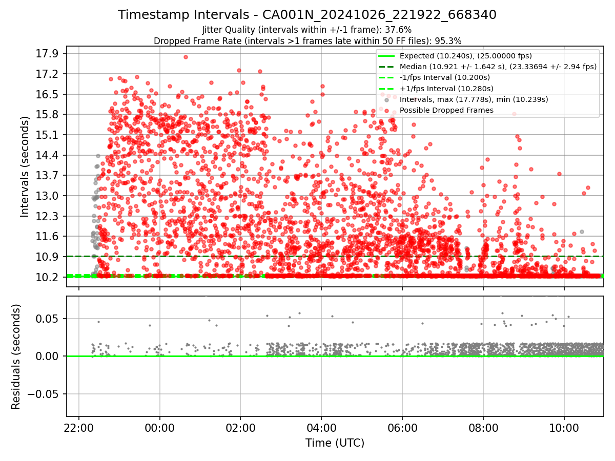The height and width of the screenshot is (461, 615).
Task: Click the solid green line sample beside Expected
Action: [387, 56]
